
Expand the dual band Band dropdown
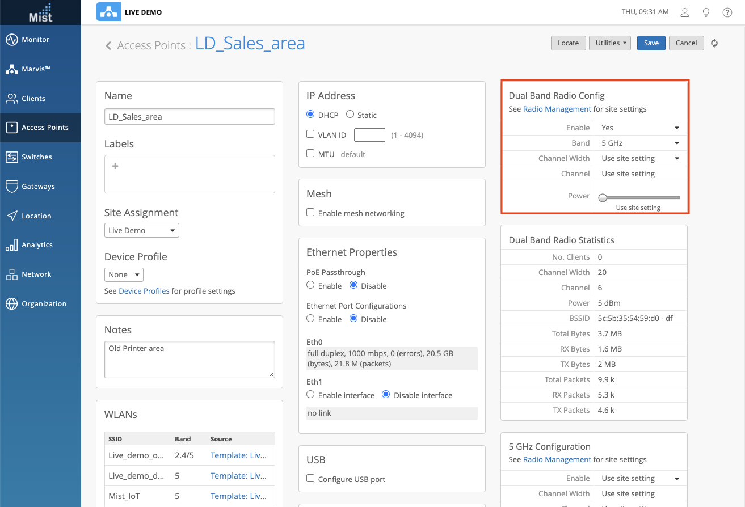point(640,143)
